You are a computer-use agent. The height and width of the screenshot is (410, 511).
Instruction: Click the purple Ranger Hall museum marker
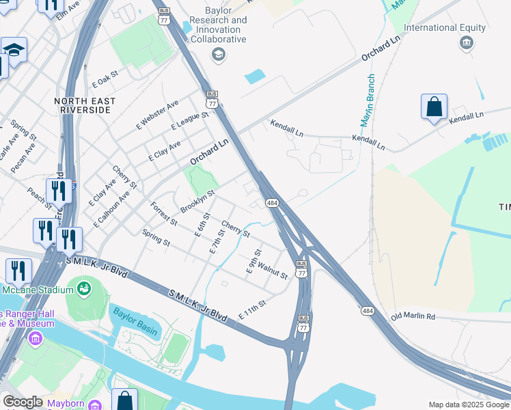point(36,339)
